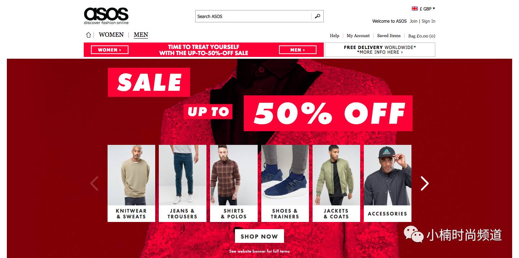
Task: Open the Shoes & Trainers category tile
Action: click(285, 183)
